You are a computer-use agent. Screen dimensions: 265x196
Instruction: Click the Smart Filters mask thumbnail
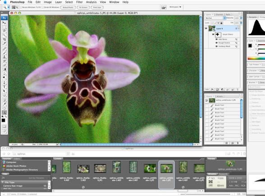218,35
